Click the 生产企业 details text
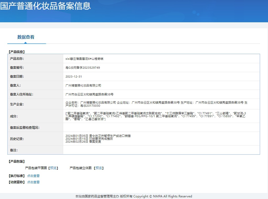This screenshot has height=199, width=268. click(x=156, y=104)
